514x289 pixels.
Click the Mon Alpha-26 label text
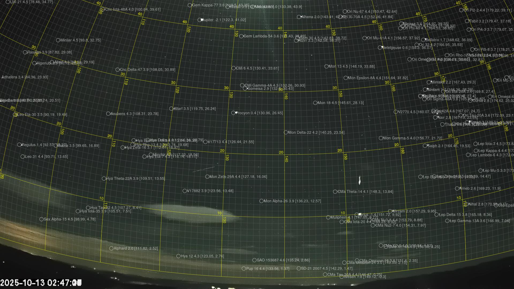[292, 201]
